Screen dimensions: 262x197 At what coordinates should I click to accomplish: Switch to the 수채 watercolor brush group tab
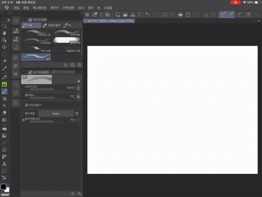pyautogui.click(x=31, y=25)
